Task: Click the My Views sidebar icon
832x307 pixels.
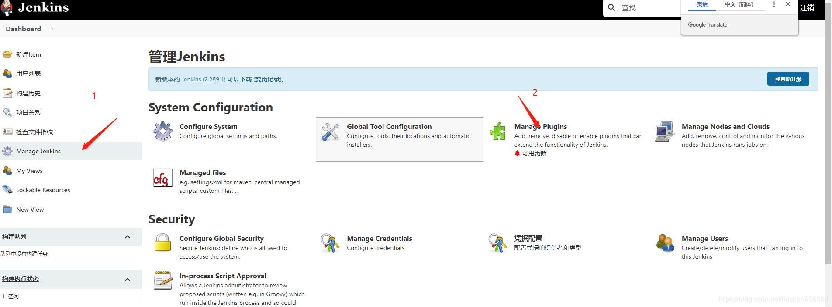Action: (7, 171)
